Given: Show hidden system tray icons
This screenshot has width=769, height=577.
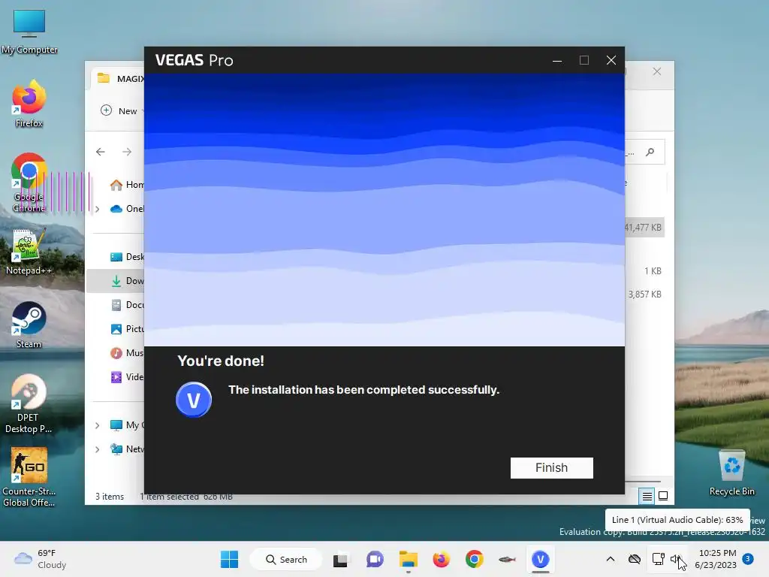Looking at the screenshot, I should pos(611,559).
